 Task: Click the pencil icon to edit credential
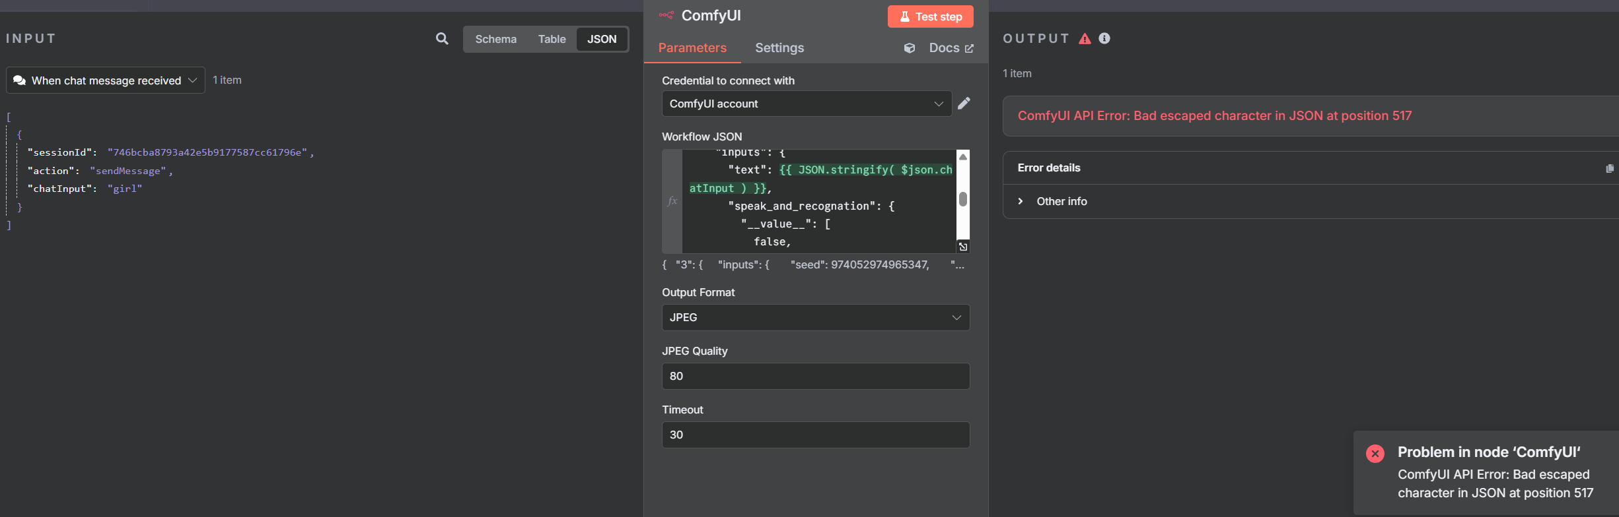click(964, 104)
